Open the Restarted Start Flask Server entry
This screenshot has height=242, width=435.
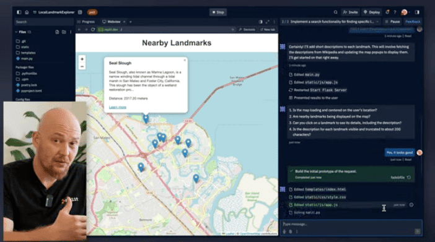[x=318, y=90]
